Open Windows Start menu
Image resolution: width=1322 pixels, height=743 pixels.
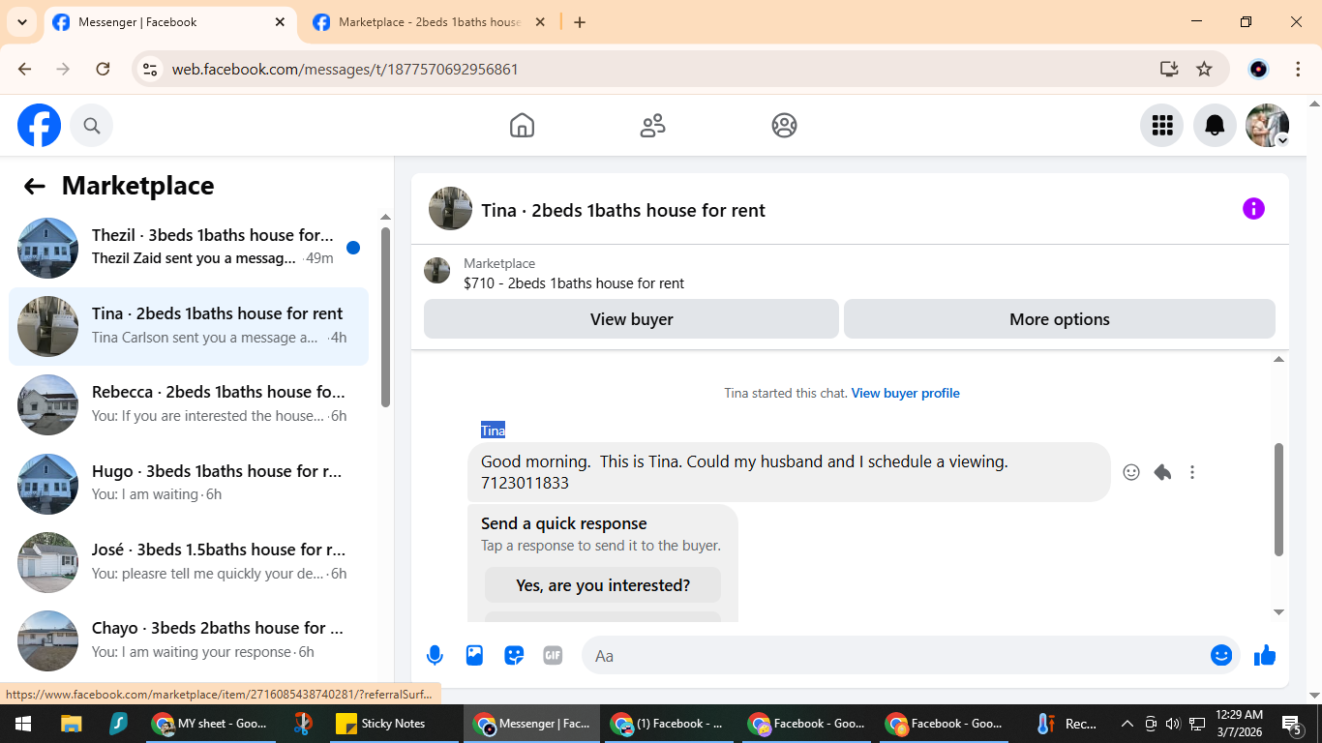[23, 724]
